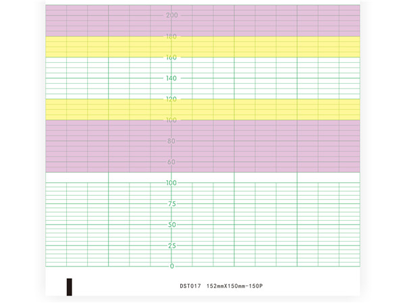Click the 152mmX150mm-150P size text
405x303 pixels.
tap(234, 287)
